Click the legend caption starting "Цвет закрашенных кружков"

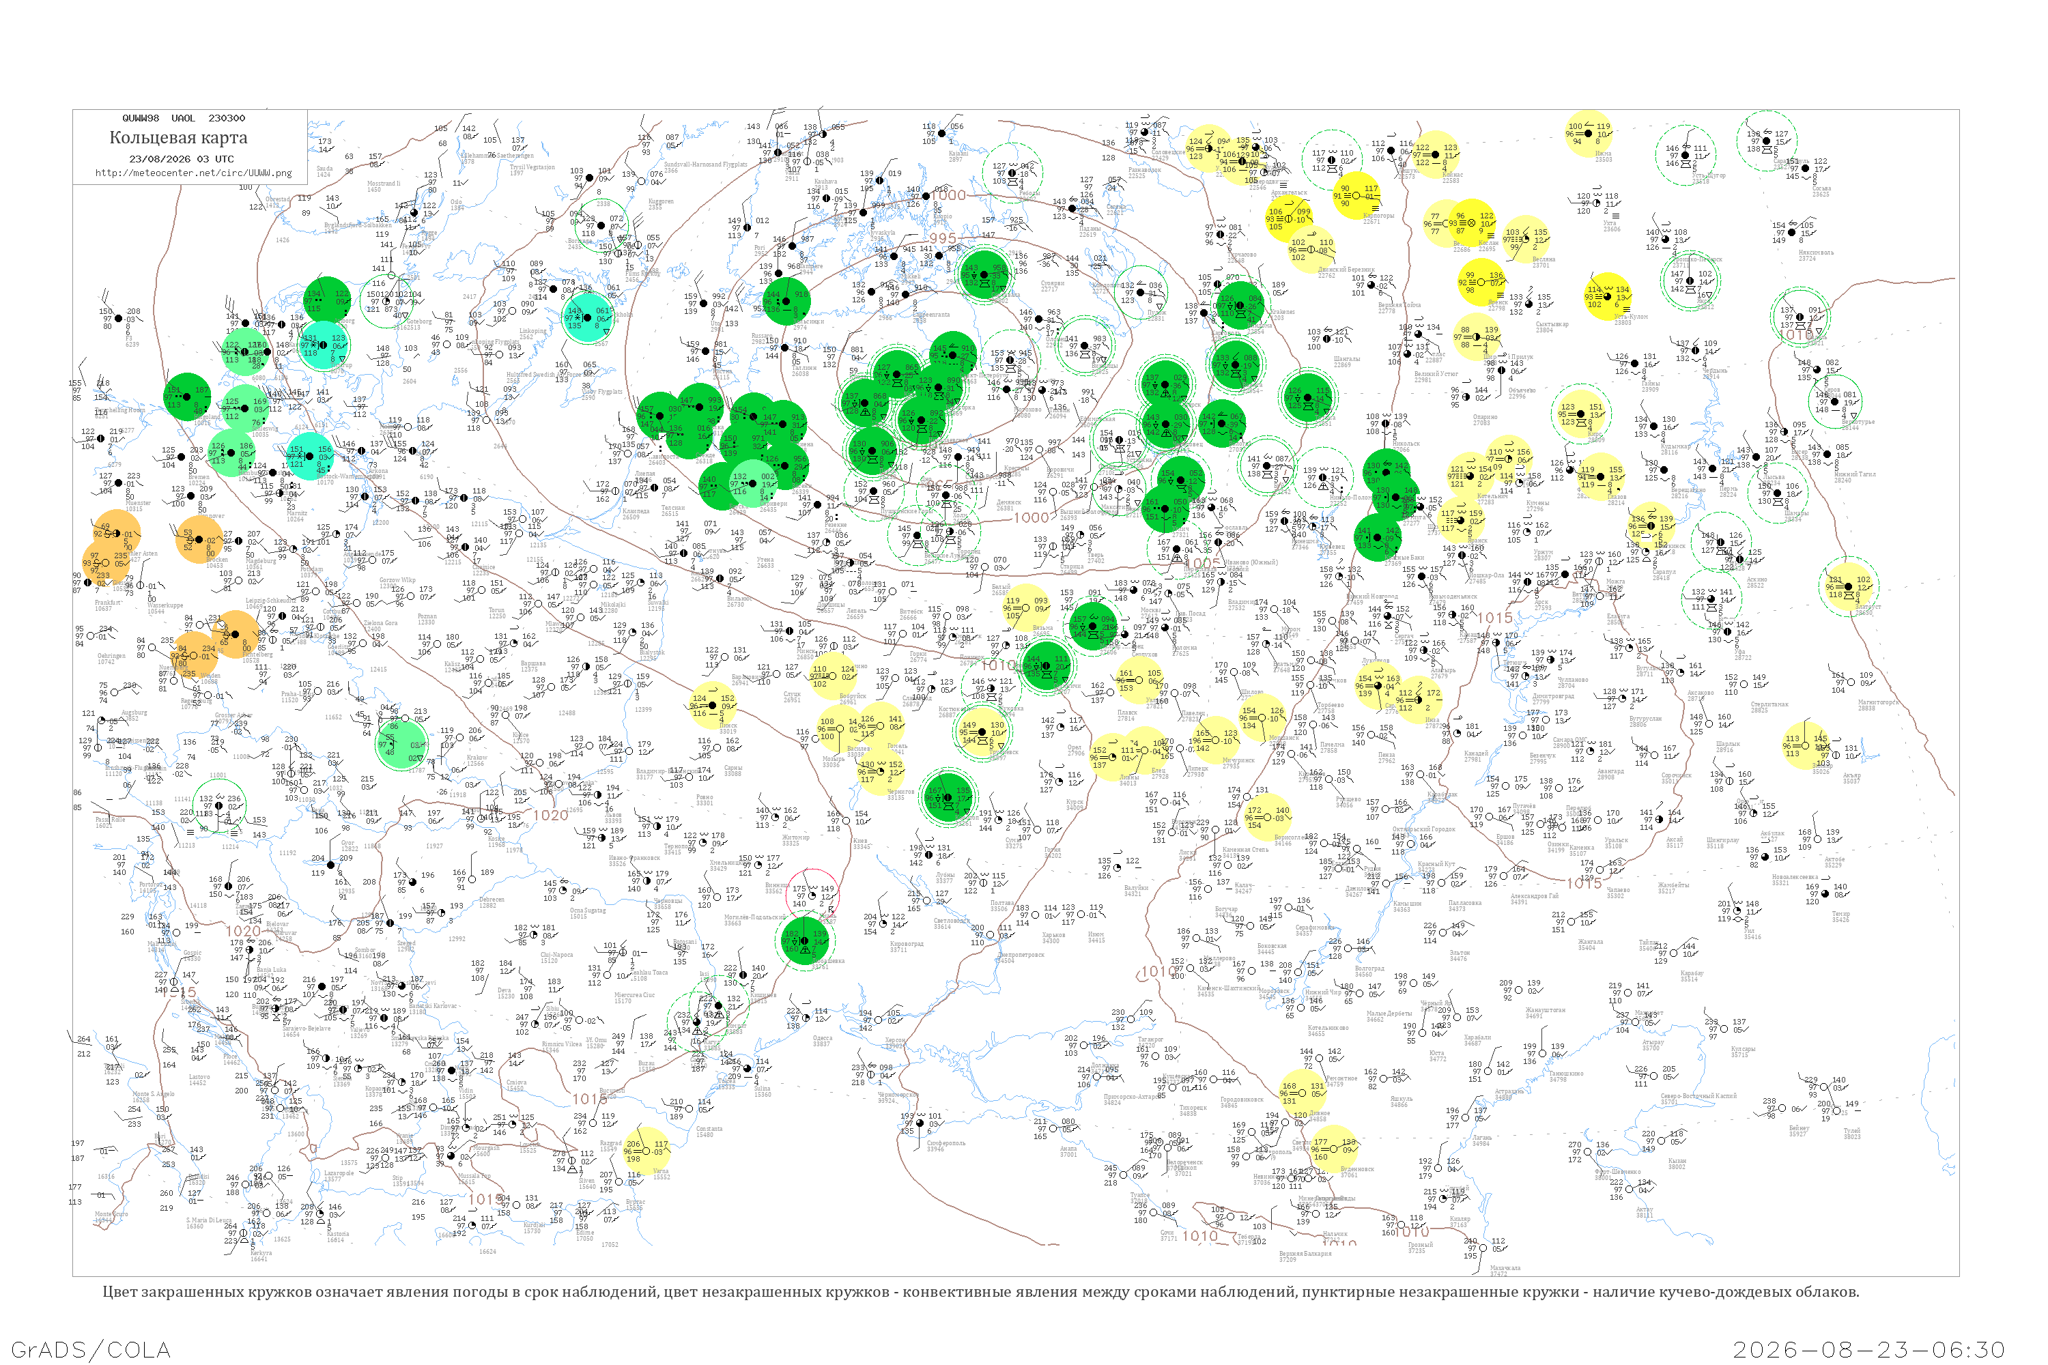(980, 1292)
